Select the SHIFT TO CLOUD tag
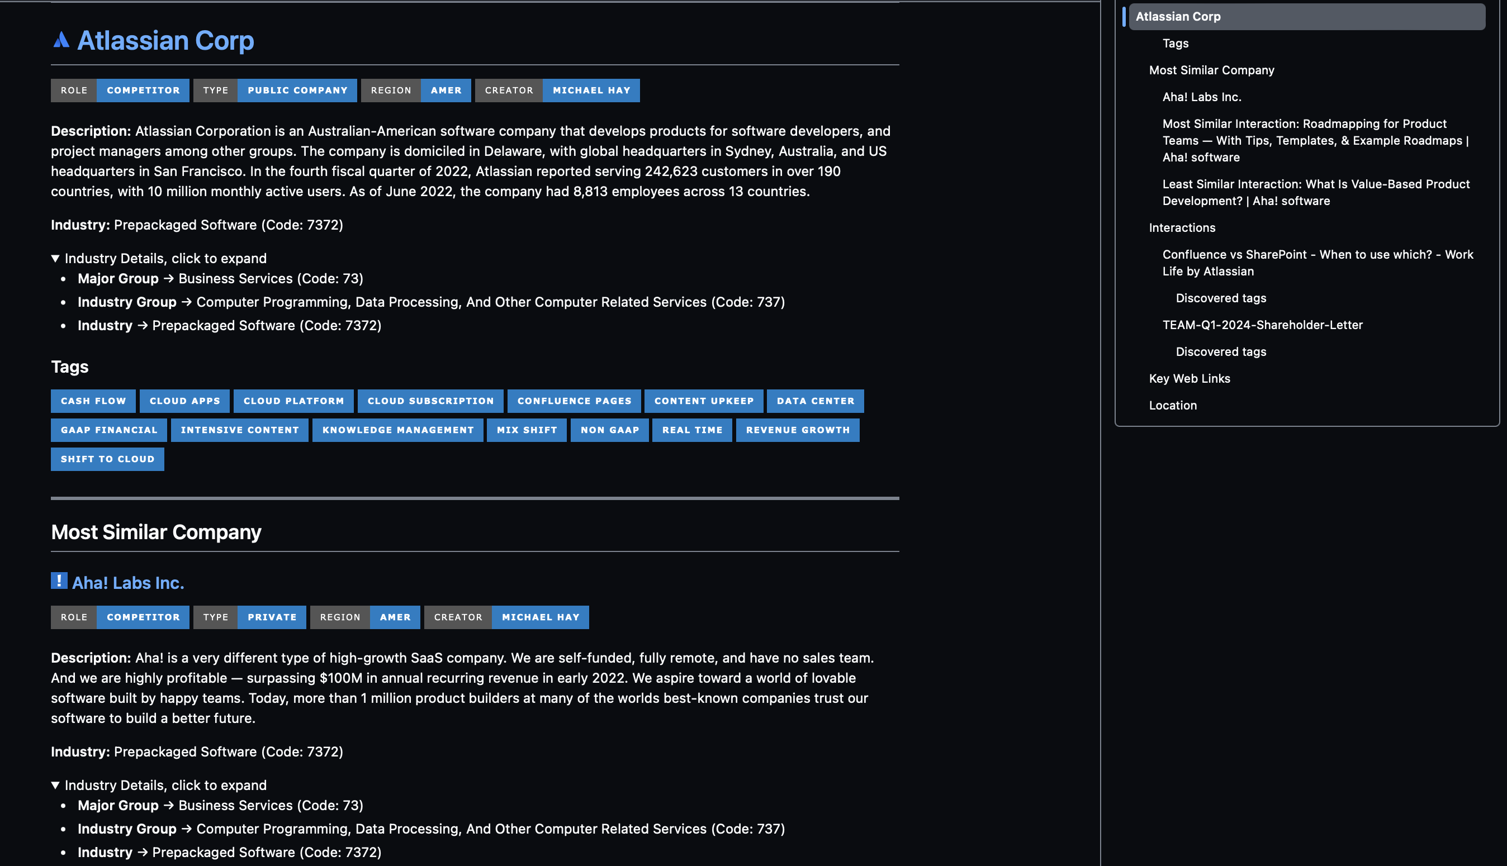The width and height of the screenshot is (1507, 866). pos(107,459)
